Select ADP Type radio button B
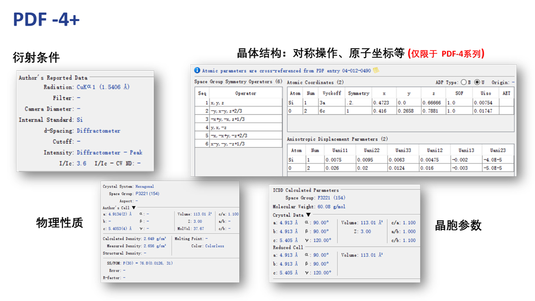 464,82
